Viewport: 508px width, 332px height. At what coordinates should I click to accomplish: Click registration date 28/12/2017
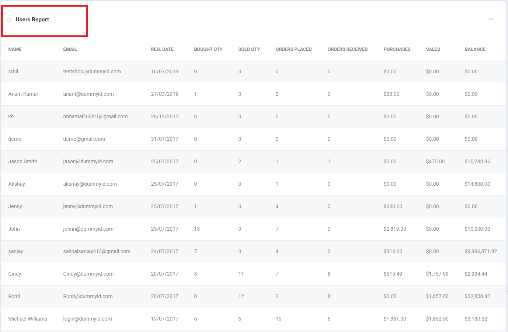[x=164, y=117]
